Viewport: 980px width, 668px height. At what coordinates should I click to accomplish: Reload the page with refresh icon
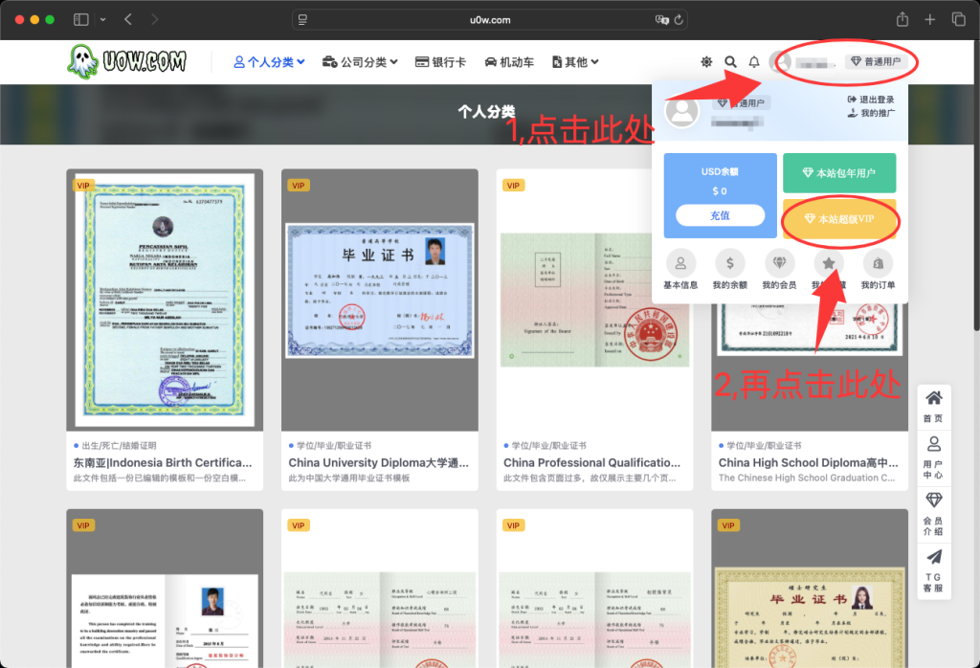[679, 20]
